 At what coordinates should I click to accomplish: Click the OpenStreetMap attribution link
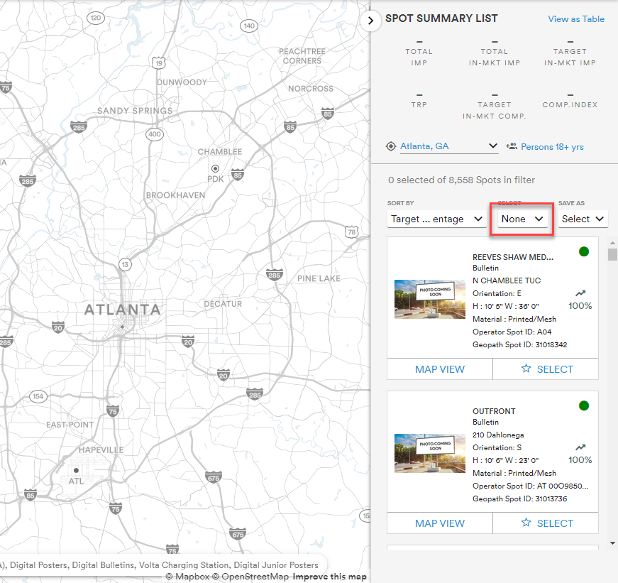click(x=250, y=577)
